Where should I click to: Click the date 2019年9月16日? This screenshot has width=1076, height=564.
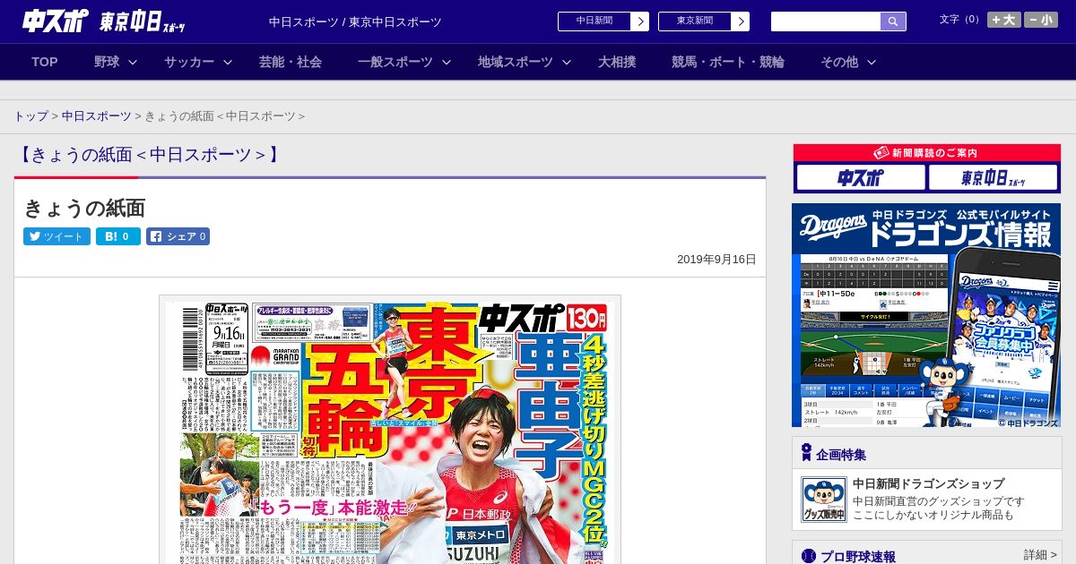point(716,260)
